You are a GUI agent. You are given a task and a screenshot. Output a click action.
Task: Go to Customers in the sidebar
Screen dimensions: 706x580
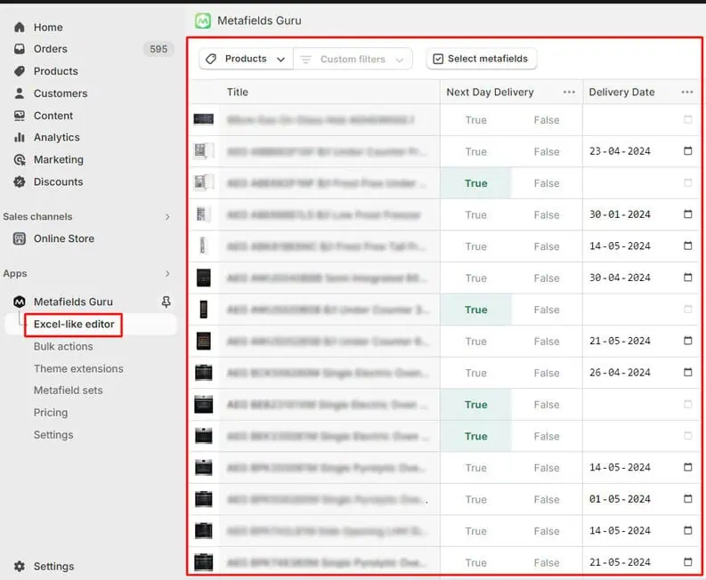coord(61,93)
